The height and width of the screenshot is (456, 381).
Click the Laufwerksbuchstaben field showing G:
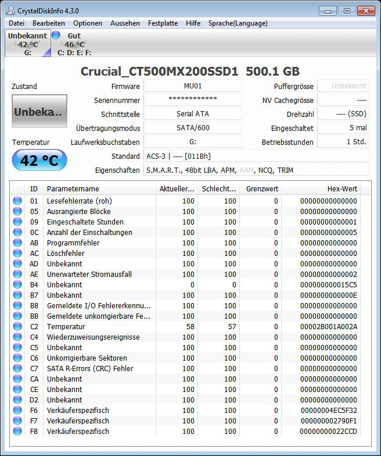click(x=193, y=142)
